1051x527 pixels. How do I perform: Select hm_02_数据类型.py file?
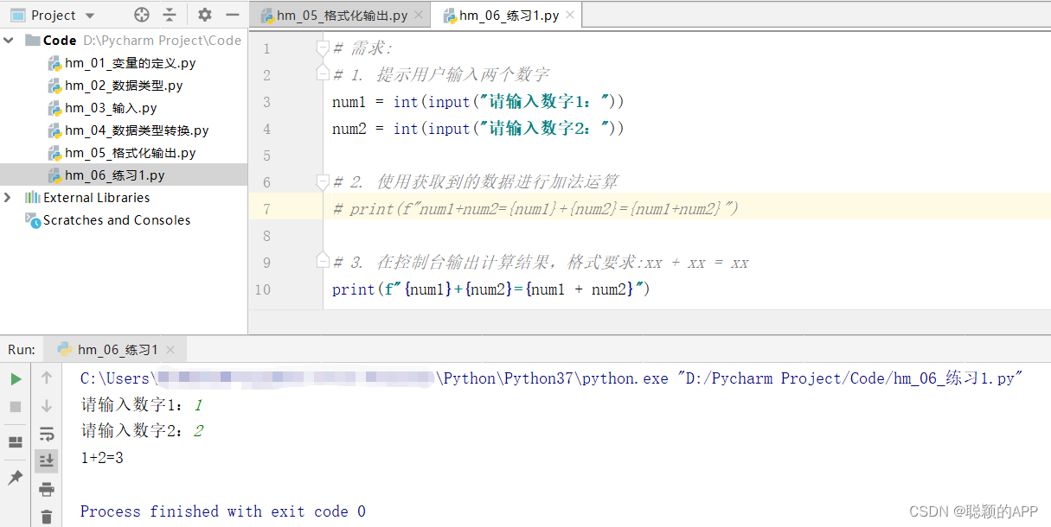[x=124, y=86]
